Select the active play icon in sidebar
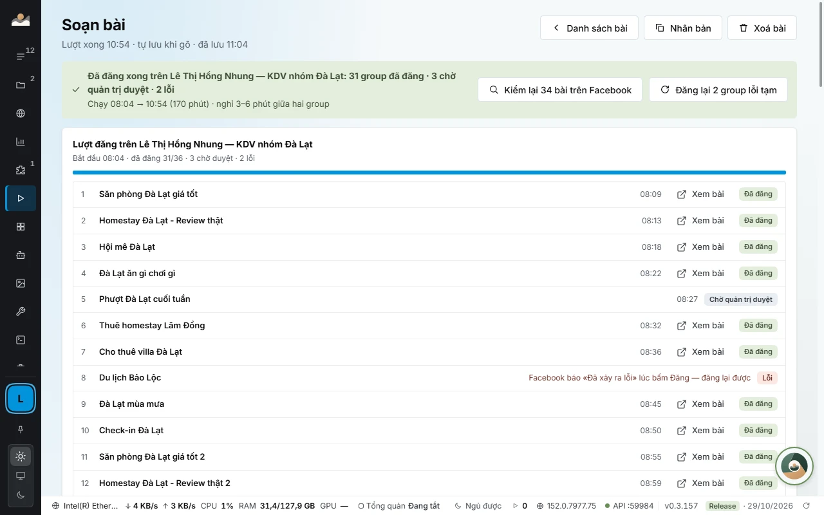The height and width of the screenshot is (515, 824). pyautogui.click(x=21, y=198)
